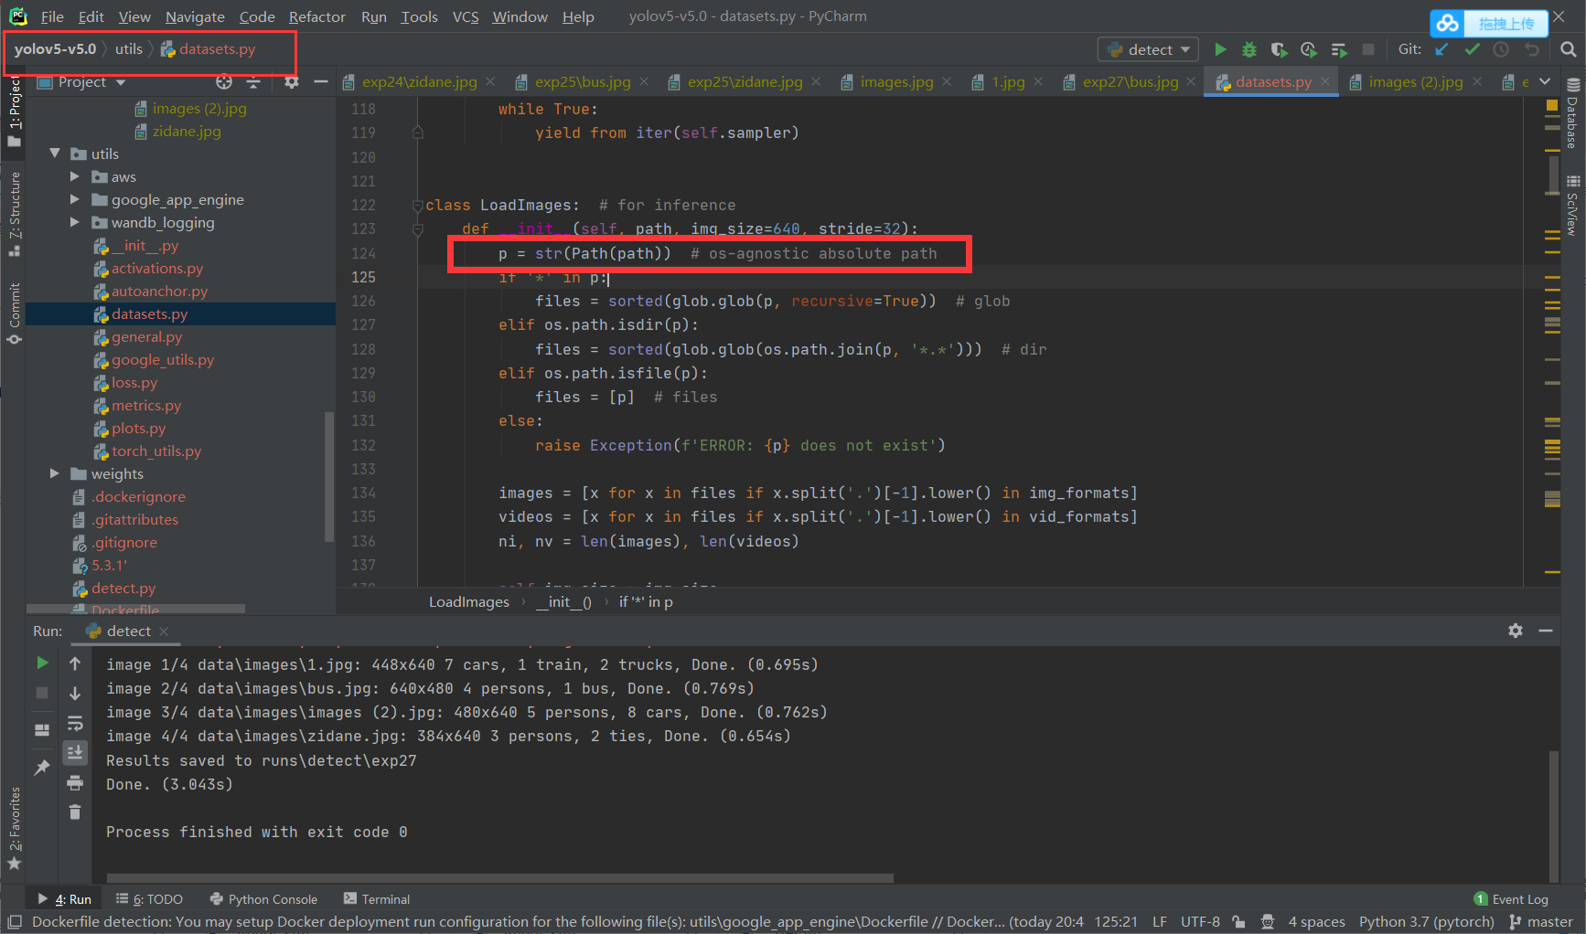Viewport: 1586px width, 934px height.
Task: Collapse all in Project panel
Action: pos(253,82)
